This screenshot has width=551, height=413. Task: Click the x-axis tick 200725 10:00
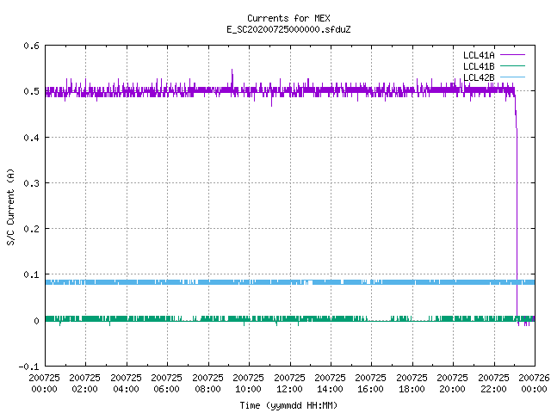[x=248, y=384]
